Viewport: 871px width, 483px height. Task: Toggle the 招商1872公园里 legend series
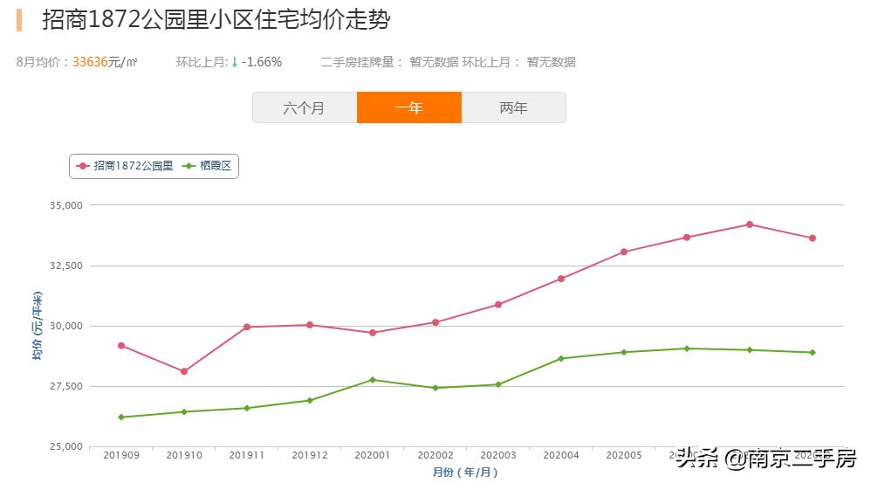pos(125,166)
